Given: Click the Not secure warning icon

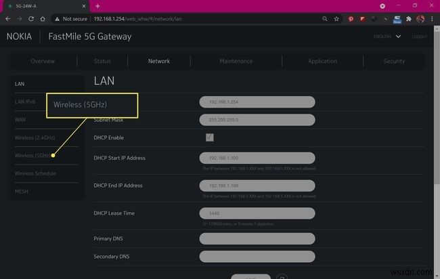Looking at the screenshot, I should tap(58, 19).
